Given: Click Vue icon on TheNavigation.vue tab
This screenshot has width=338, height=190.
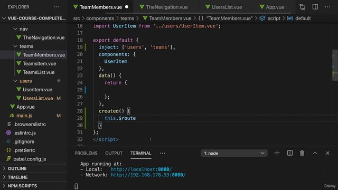Looking at the screenshot, I should pyautogui.click(x=142, y=7).
